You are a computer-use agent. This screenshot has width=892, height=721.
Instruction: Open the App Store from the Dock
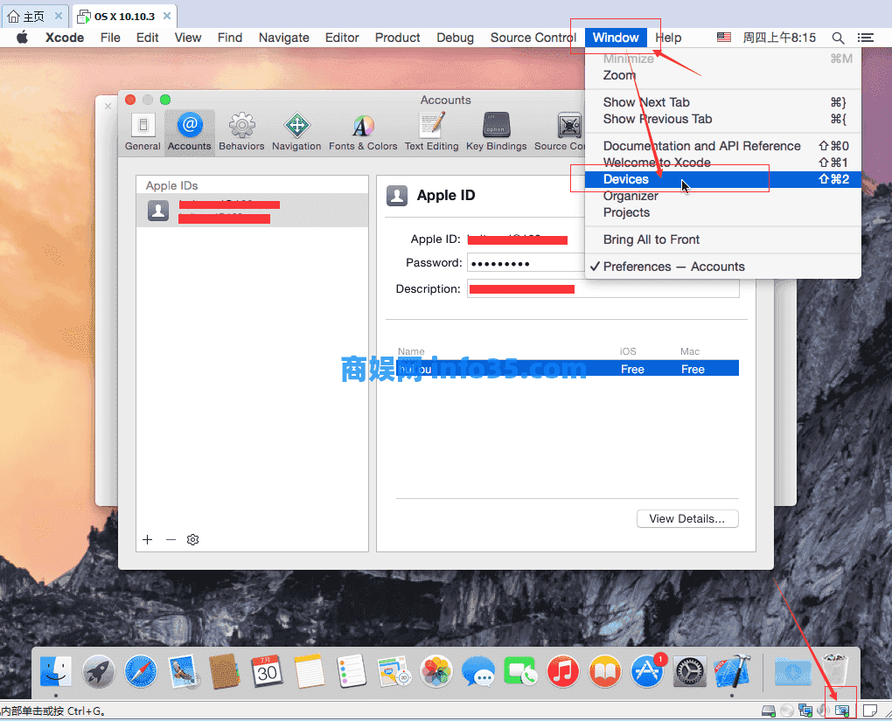click(x=647, y=671)
